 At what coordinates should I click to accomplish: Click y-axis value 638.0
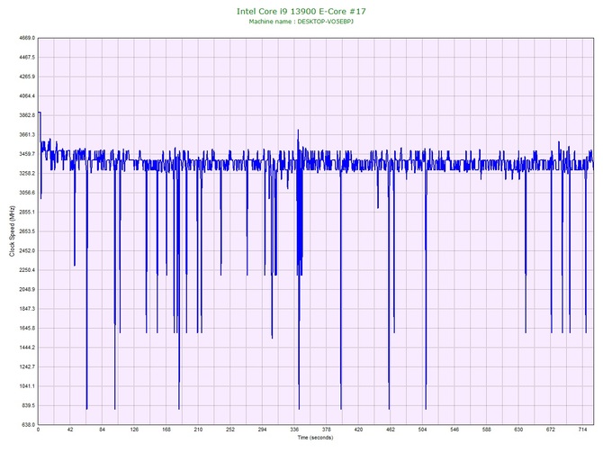pos(28,425)
